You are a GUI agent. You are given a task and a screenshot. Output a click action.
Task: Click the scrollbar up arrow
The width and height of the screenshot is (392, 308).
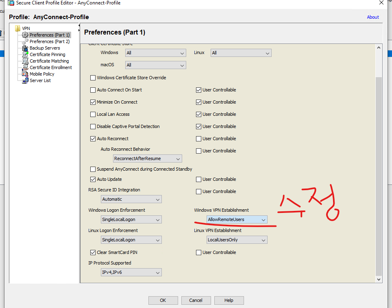tap(379, 48)
